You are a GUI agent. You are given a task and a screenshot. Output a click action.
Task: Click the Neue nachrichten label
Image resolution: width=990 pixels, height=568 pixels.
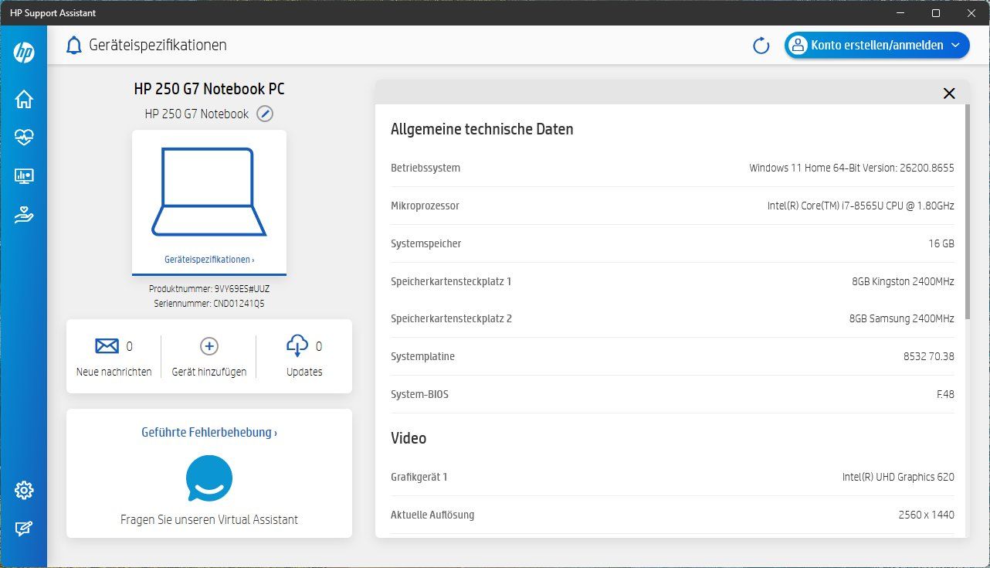tap(114, 372)
